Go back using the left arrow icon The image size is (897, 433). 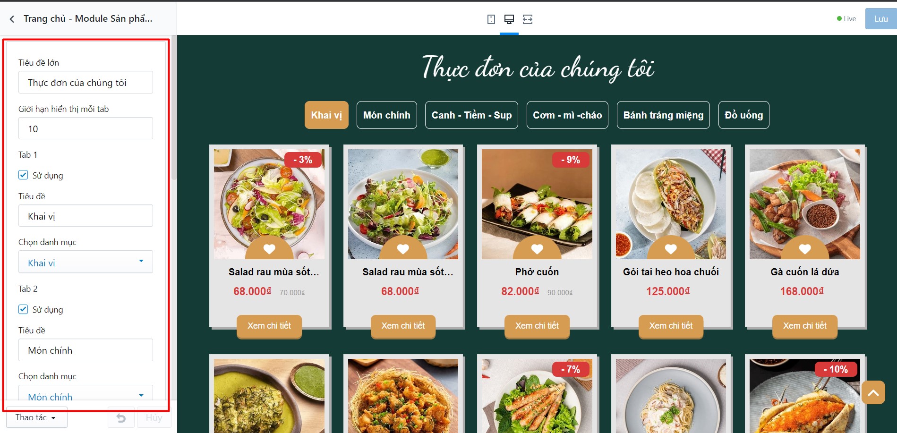pyautogui.click(x=12, y=19)
